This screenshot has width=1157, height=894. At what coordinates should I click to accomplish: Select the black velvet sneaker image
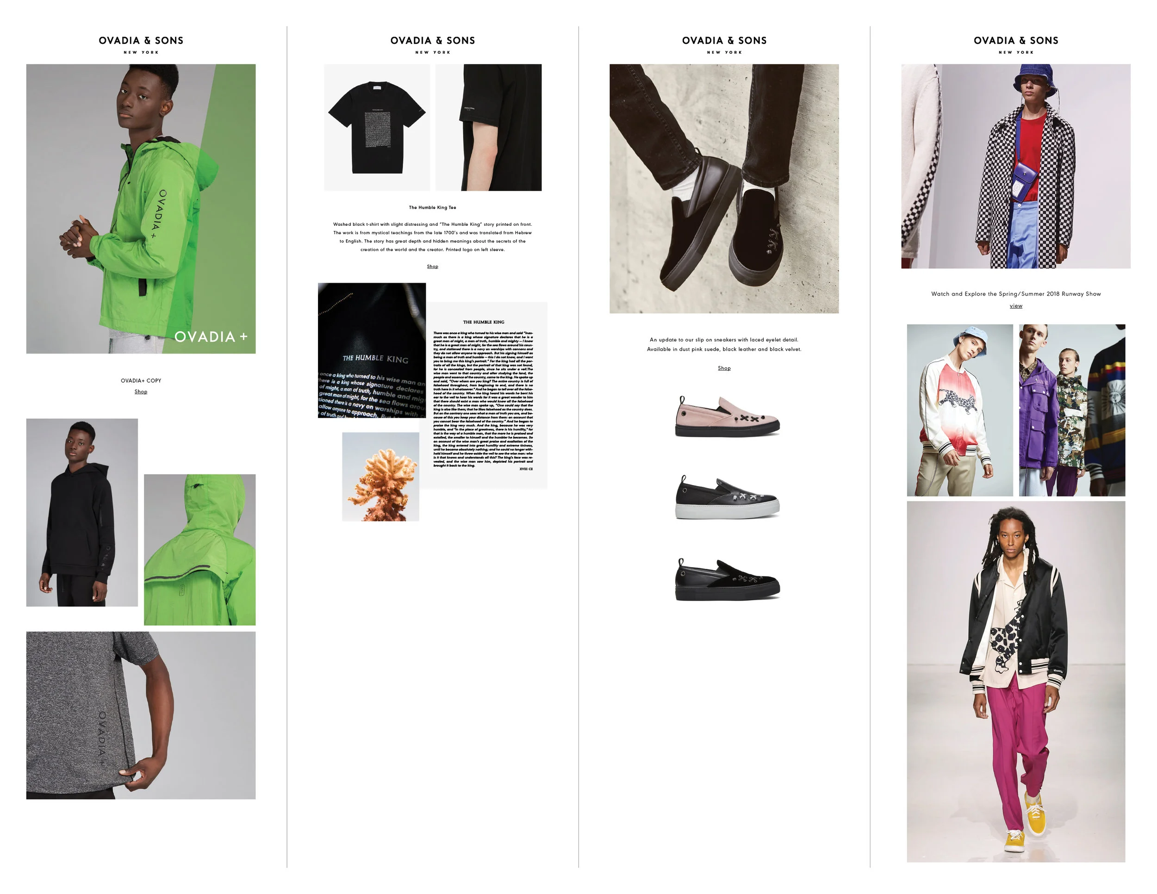[x=727, y=579]
